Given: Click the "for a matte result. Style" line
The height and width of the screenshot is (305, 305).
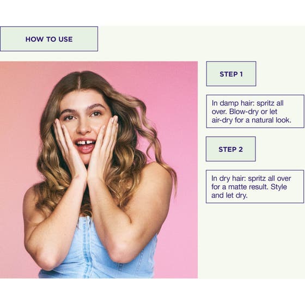Looking at the screenshot, I should tap(249, 187).
